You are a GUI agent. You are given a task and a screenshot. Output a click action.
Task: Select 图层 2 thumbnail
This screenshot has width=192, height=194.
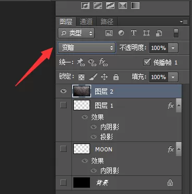pyautogui.click(x=82, y=91)
